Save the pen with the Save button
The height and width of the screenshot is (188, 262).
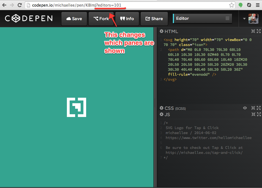[74, 19]
